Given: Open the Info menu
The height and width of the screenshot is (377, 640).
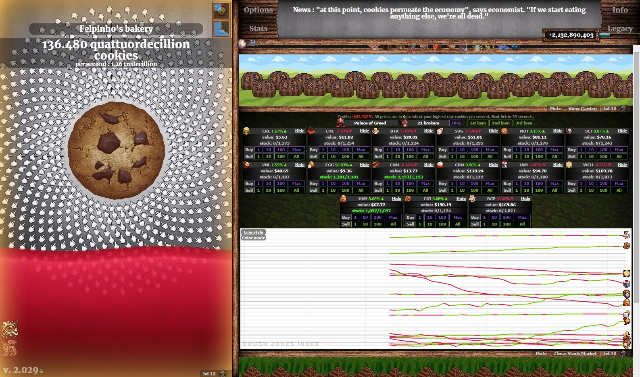Looking at the screenshot, I should tap(620, 10).
